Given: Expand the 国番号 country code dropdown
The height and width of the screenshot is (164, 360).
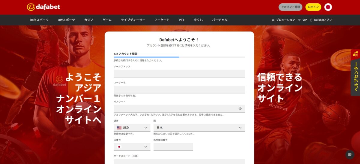Looking at the screenshot, I should (x=132, y=147).
